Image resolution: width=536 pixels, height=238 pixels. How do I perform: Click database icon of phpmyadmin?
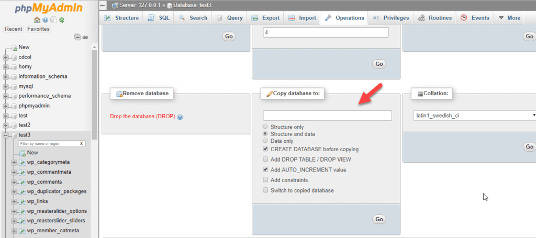click(x=14, y=106)
